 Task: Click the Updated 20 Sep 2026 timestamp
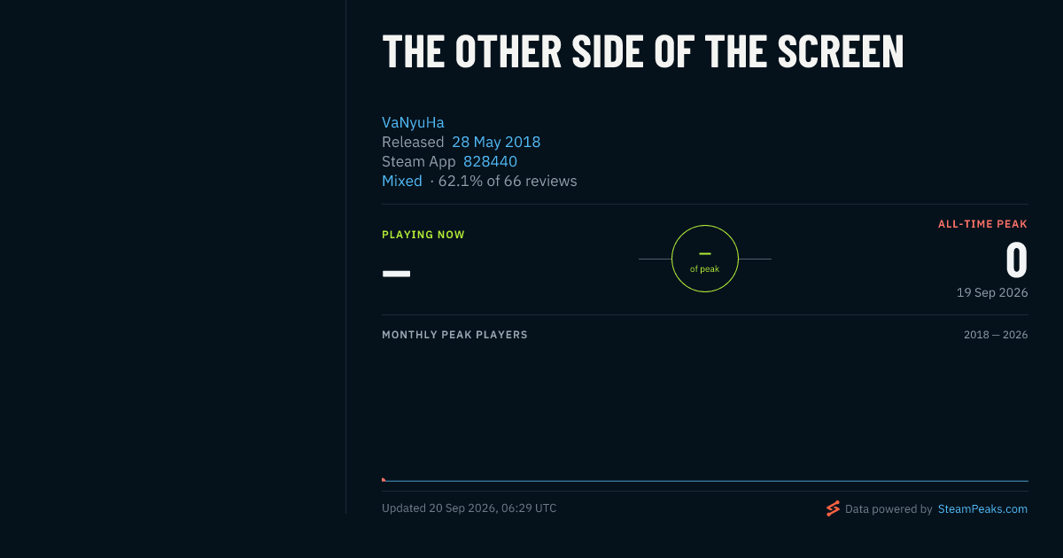[469, 508]
